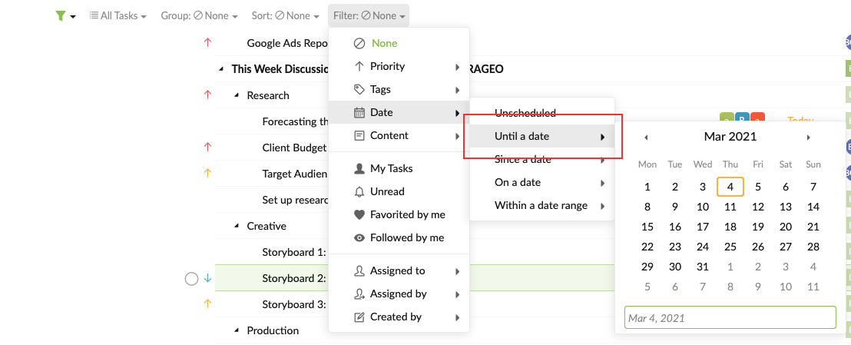Click the Created by pencil icon entry
The height and width of the screenshot is (345, 851).
pos(359,317)
